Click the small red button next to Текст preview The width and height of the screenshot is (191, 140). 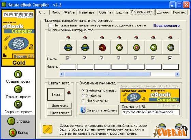(x=69, y=93)
